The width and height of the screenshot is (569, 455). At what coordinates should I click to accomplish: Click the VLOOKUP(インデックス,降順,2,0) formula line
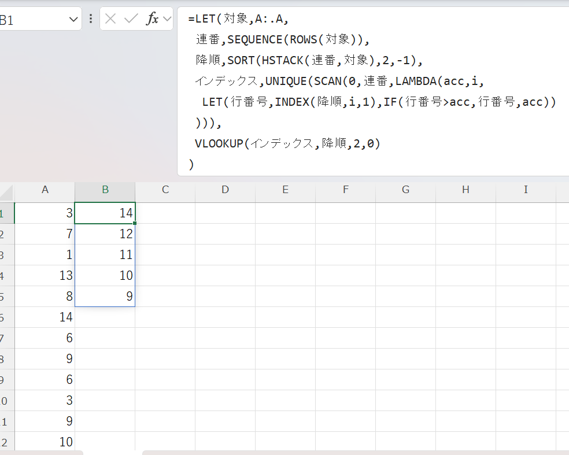click(x=287, y=144)
